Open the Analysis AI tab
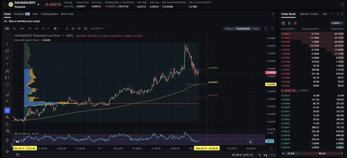This screenshot has width=347, height=158. coord(22,14)
